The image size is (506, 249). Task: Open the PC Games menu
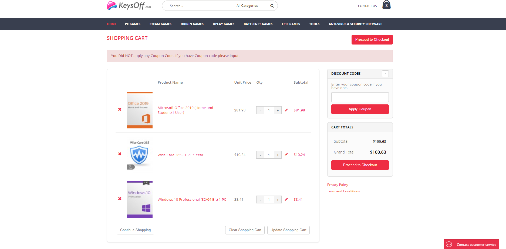click(x=133, y=24)
